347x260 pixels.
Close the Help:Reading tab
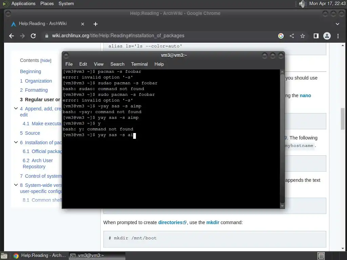click(83, 24)
